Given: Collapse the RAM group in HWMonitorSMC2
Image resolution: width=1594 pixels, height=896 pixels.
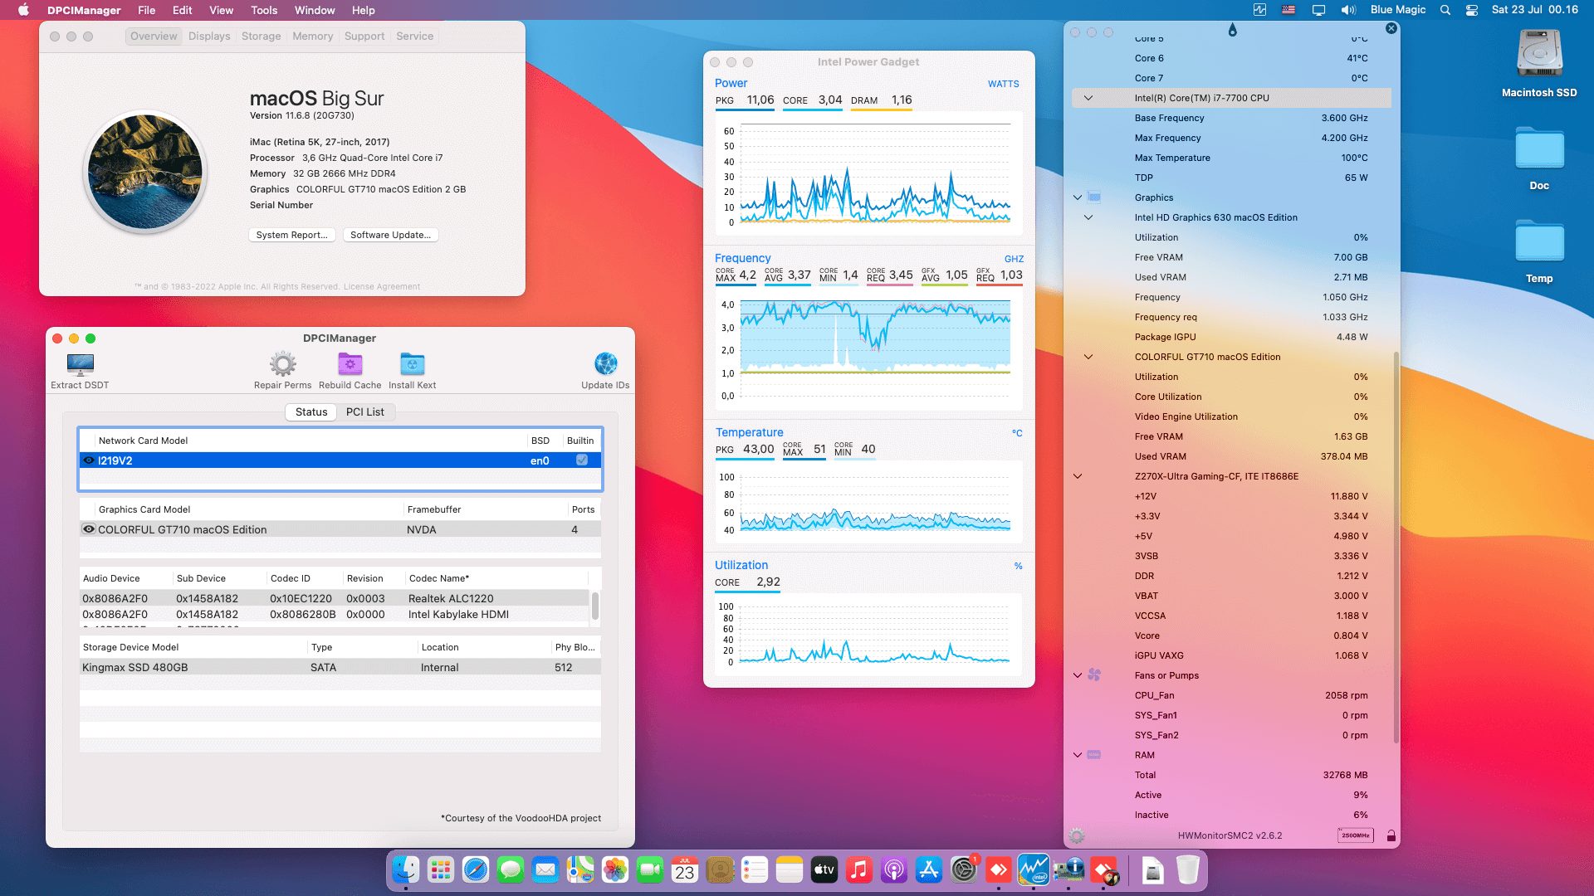Looking at the screenshot, I should coord(1078,755).
